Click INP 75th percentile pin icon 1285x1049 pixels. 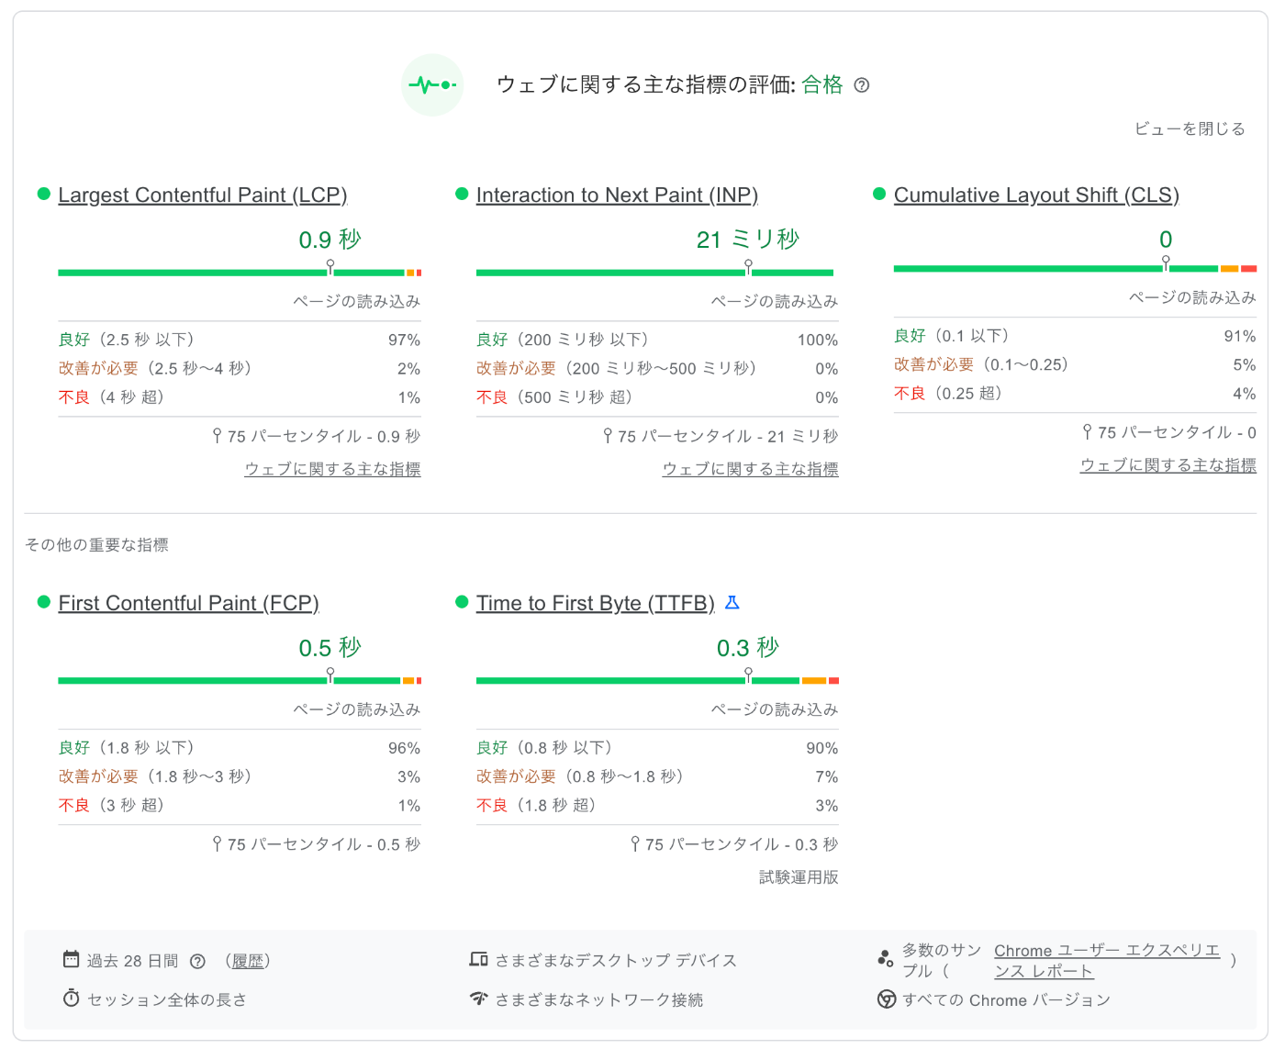click(608, 436)
